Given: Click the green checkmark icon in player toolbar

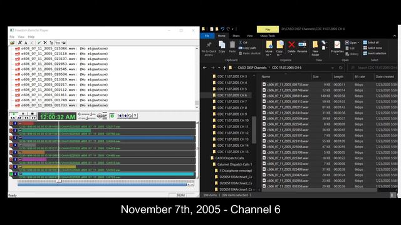Looking at the screenshot, I should coord(39,42).
